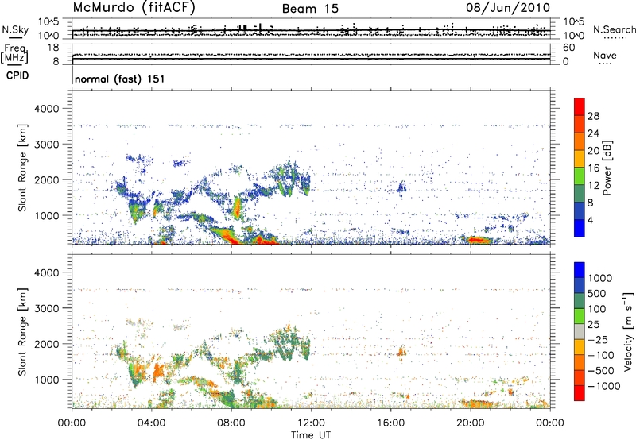Click the 'N.Sky' legend label
The image size is (636, 440).
click(x=15, y=29)
